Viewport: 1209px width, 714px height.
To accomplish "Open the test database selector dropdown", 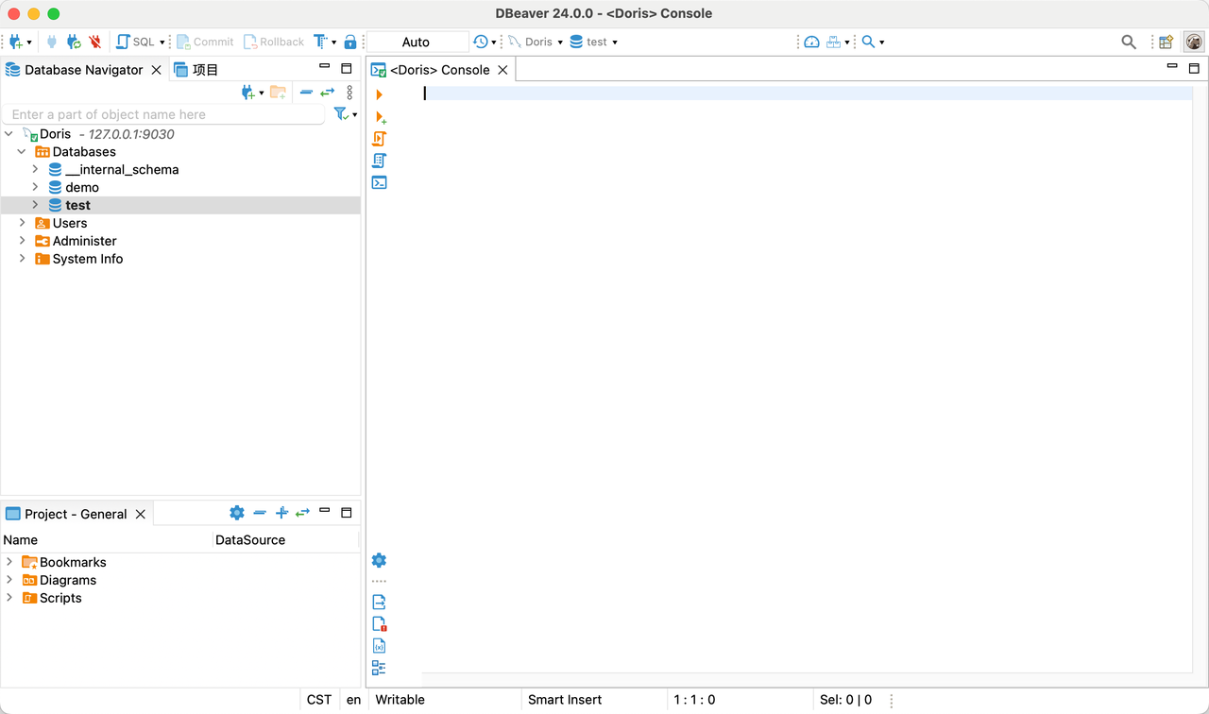I will pyautogui.click(x=593, y=42).
